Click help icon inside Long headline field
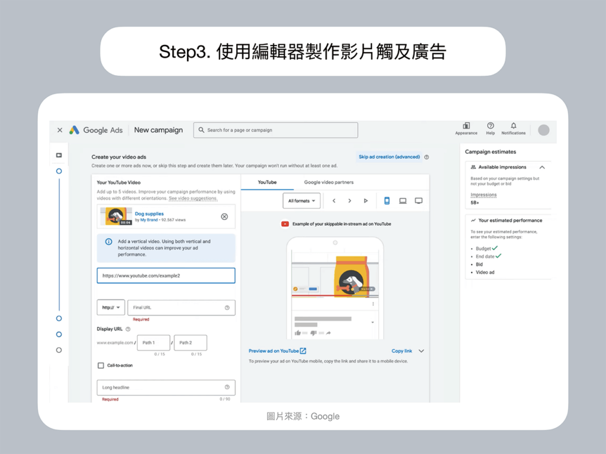The height and width of the screenshot is (454, 606). click(227, 387)
